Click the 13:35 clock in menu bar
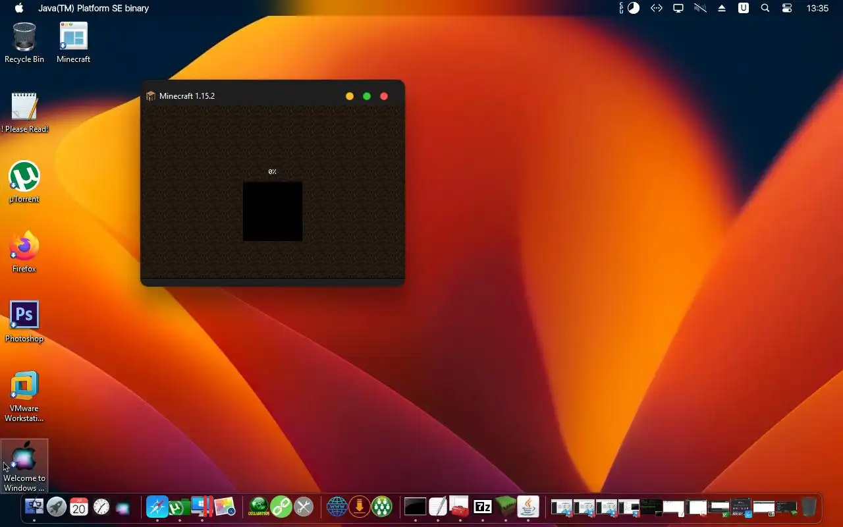Viewport: 843px width, 527px height. tap(817, 8)
